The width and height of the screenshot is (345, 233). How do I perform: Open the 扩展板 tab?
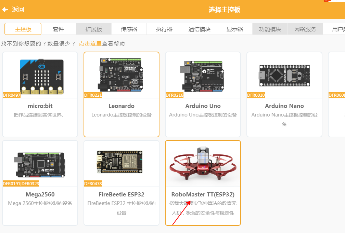point(94,29)
